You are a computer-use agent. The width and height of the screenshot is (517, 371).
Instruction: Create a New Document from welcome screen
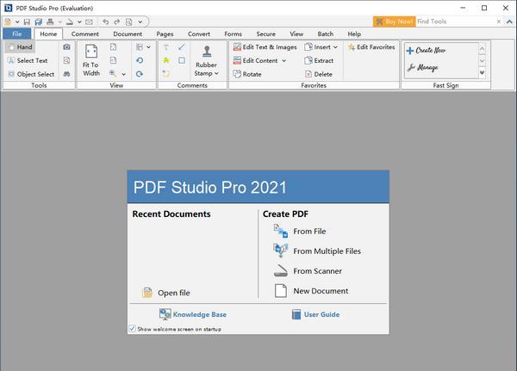click(311, 291)
